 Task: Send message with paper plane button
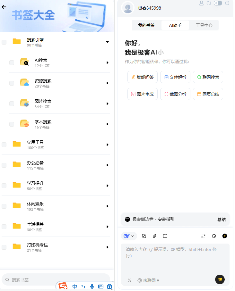[x=220, y=279]
